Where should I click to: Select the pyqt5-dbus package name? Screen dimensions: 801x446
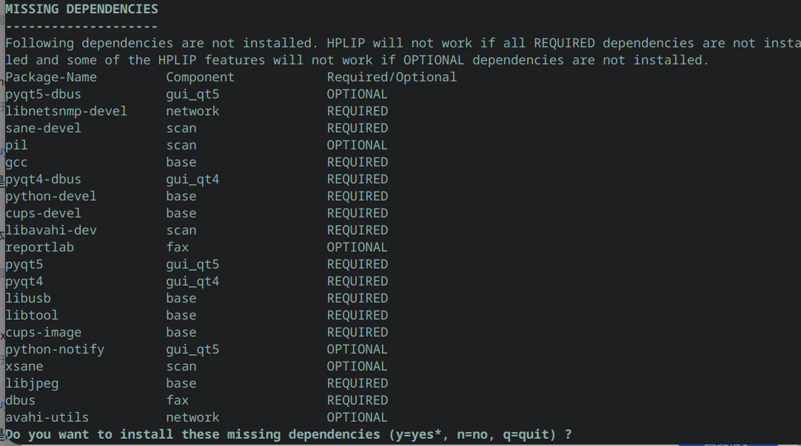pos(43,94)
